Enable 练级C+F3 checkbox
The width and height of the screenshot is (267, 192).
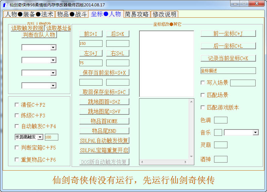click(17, 115)
